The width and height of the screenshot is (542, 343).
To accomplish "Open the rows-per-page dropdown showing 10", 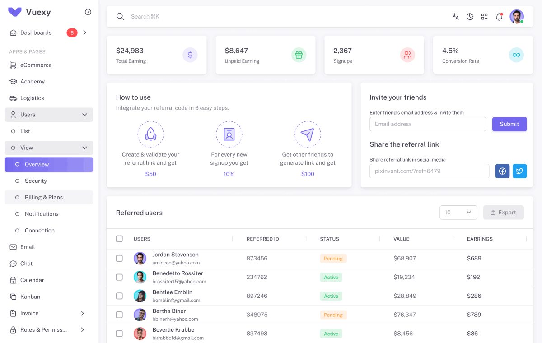I will 458,212.
